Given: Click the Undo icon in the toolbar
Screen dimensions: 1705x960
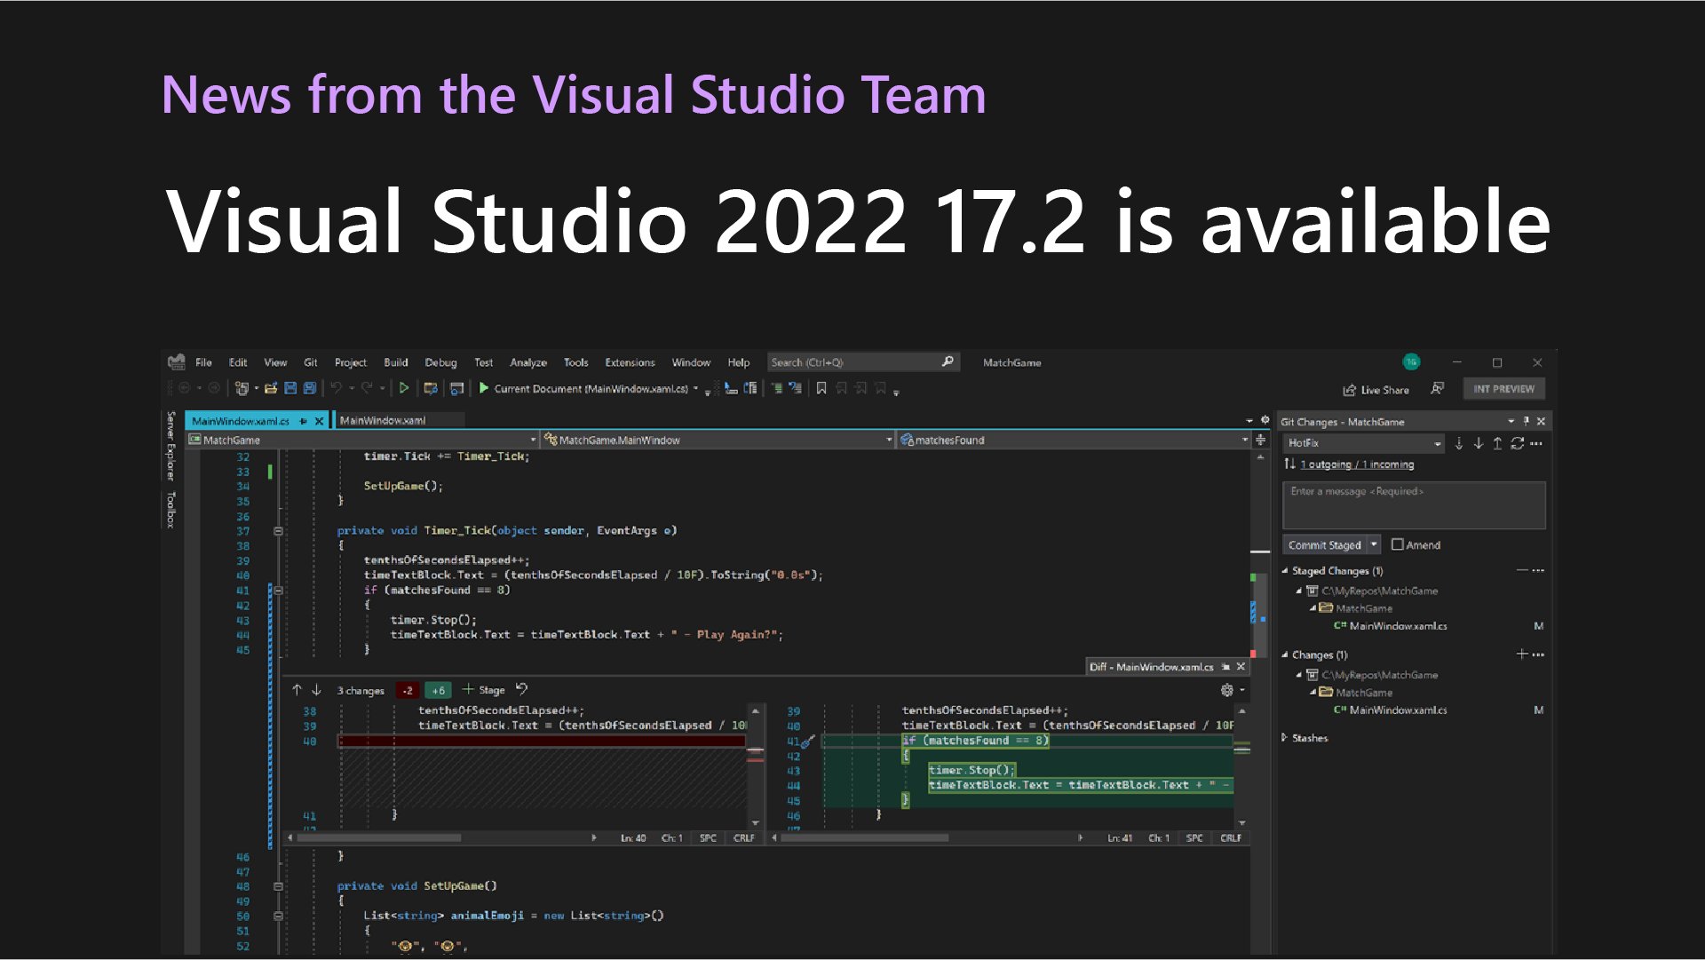Looking at the screenshot, I should point(336,388).
